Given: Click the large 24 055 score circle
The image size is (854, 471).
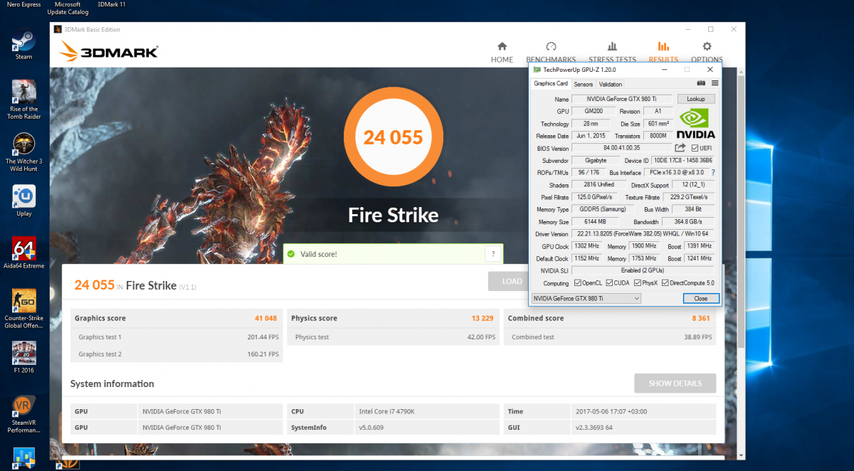Looking at the screenshot, I should (393, 137).
